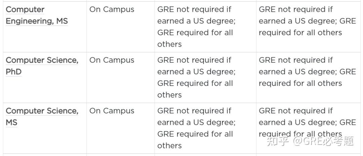Screen dimensions: 363x156
Task: Click On Campus in Computer Engineering row
Action: [112, 10]
